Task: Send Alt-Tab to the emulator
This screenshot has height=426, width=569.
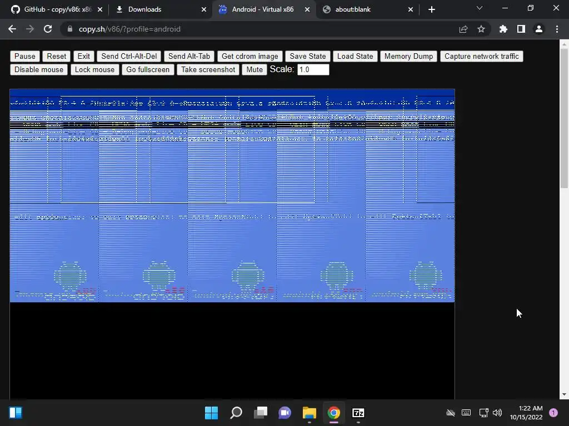Action: pos(189,56)
